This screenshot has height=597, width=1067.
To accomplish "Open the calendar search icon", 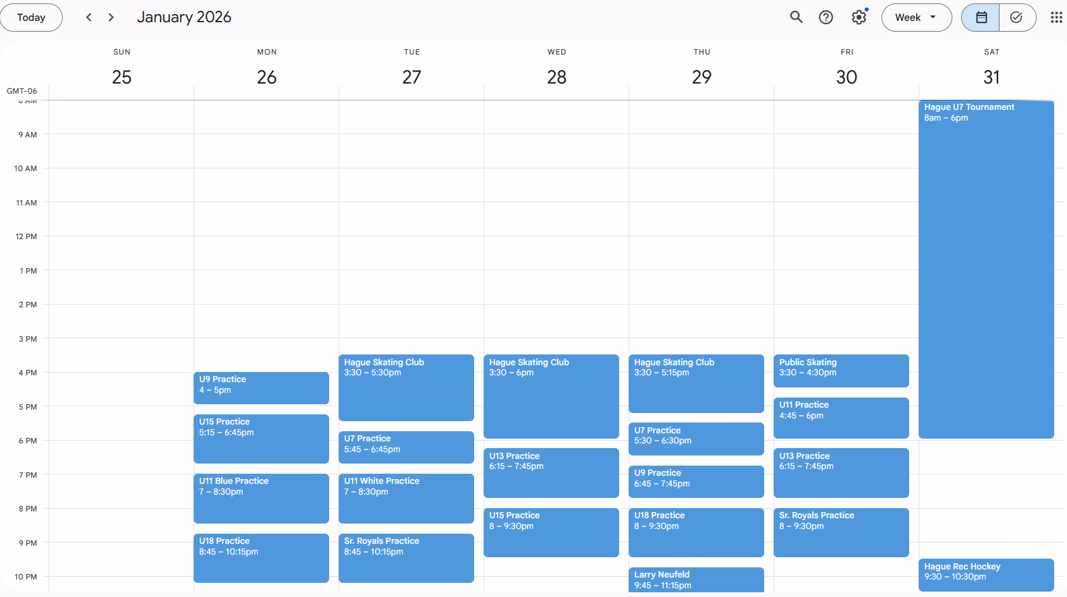I will pyautogui.click(x=796, y=18).
